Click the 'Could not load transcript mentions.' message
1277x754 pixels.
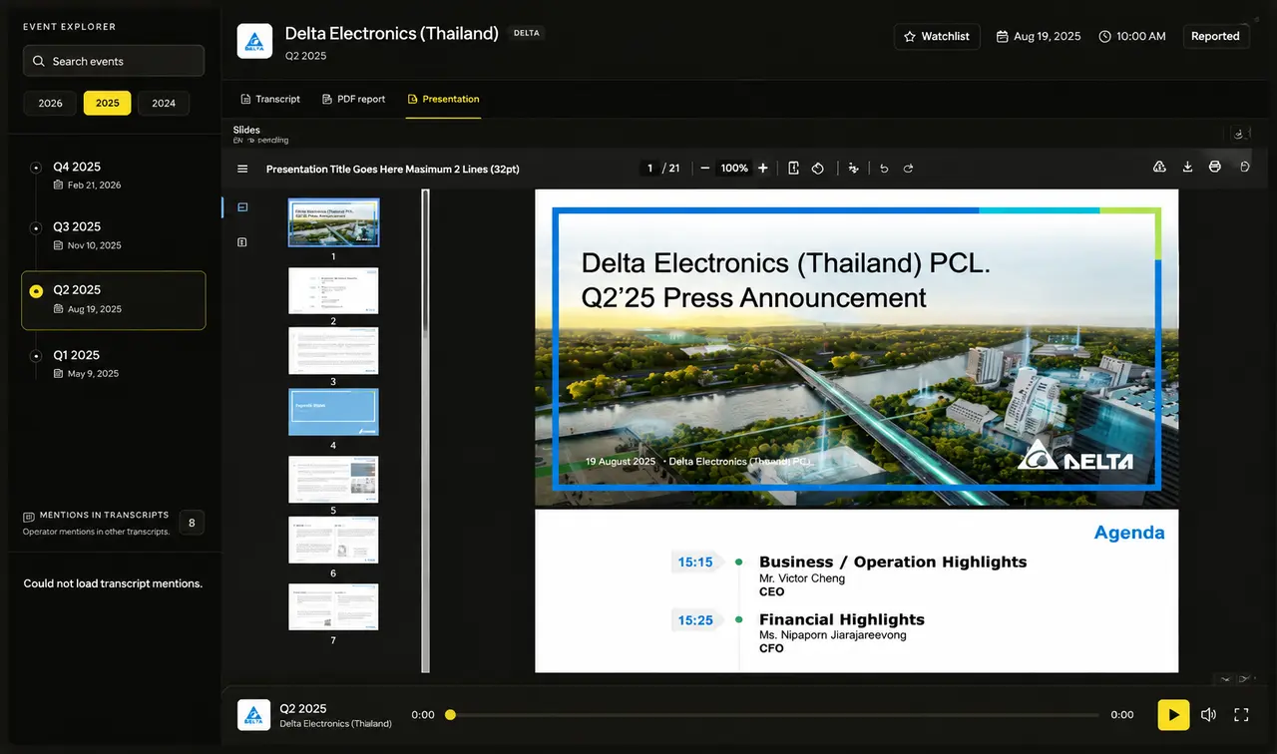pyautogui.click(x=113, y=583)
